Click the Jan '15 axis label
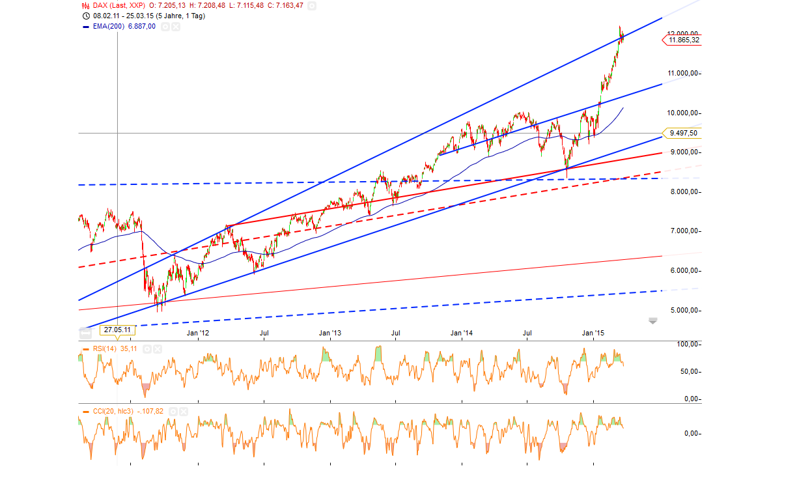Image resolution: width=812 pixels, height=495 pixels. point(594,333)
